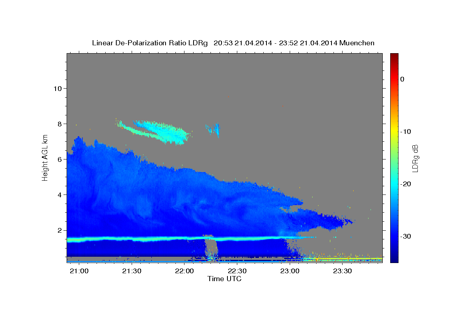The width and height of the screenshot is (473, 315).
Task: Click the '-30' colorbar tick label
Action: coord(406,236)
